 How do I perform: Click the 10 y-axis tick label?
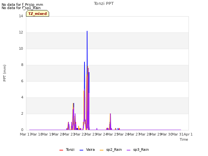[21, 49]
